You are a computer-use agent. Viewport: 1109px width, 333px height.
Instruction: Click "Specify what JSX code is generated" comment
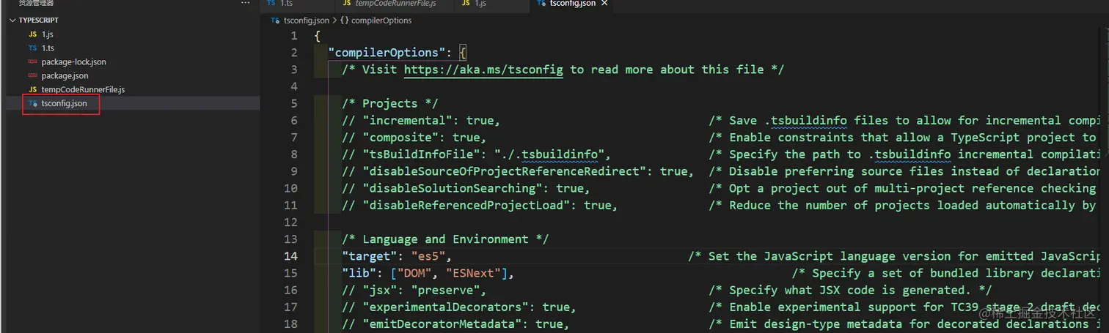tap(851, 290)
